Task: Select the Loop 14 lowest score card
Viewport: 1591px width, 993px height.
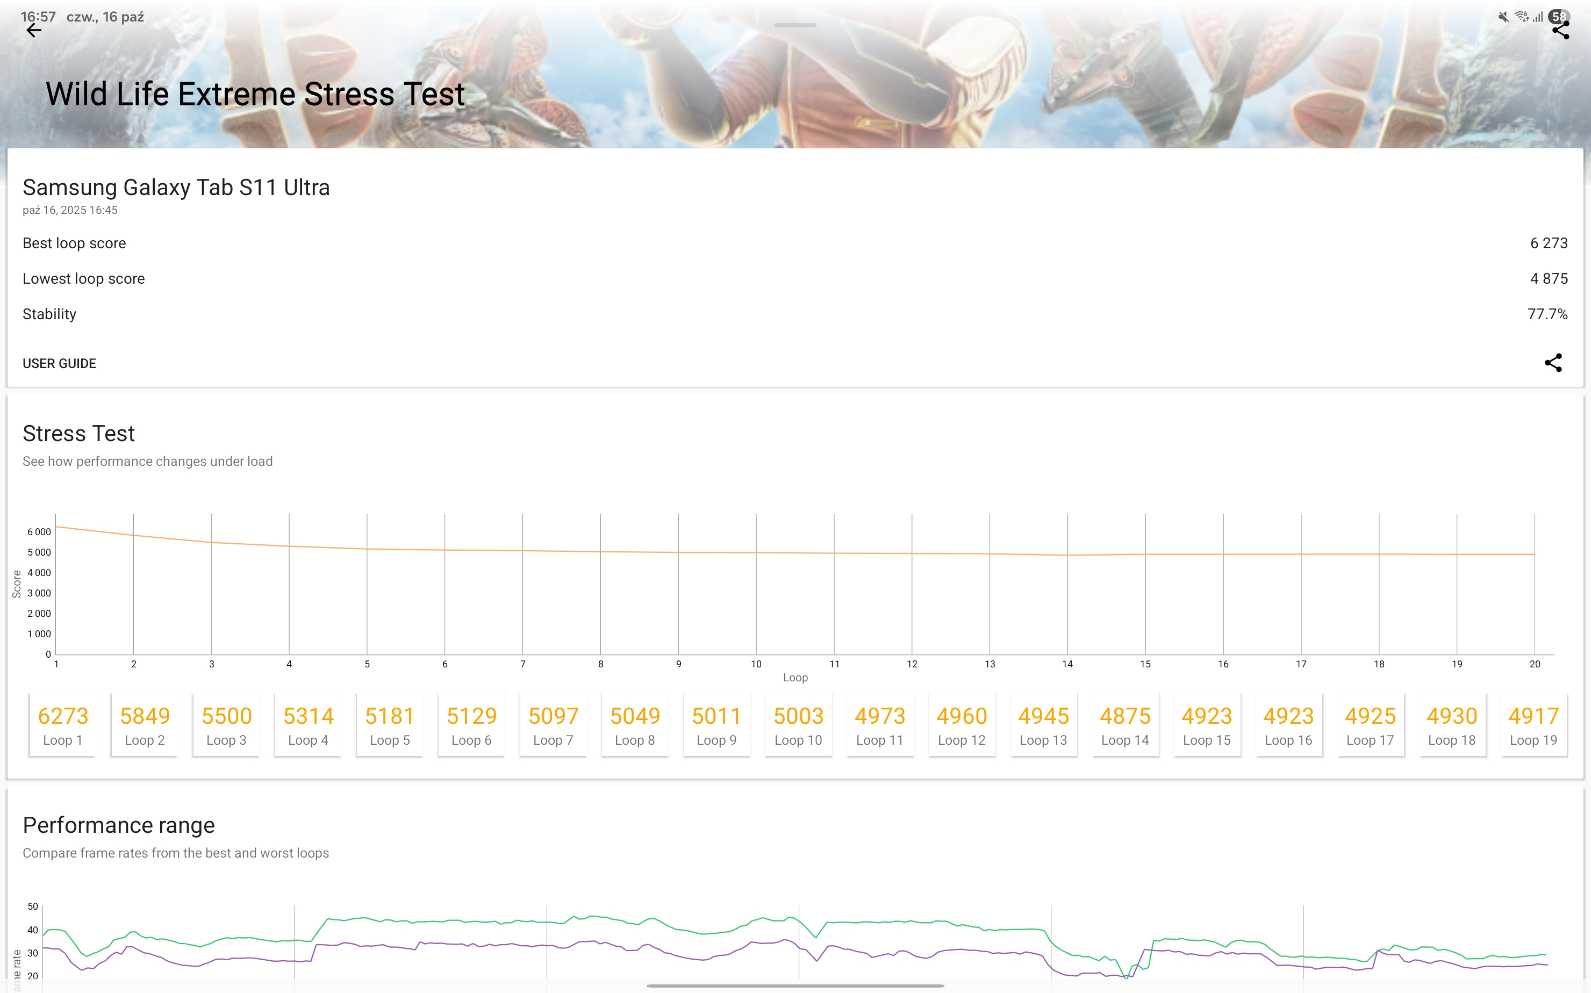Action: click(x=1124, y=725)
